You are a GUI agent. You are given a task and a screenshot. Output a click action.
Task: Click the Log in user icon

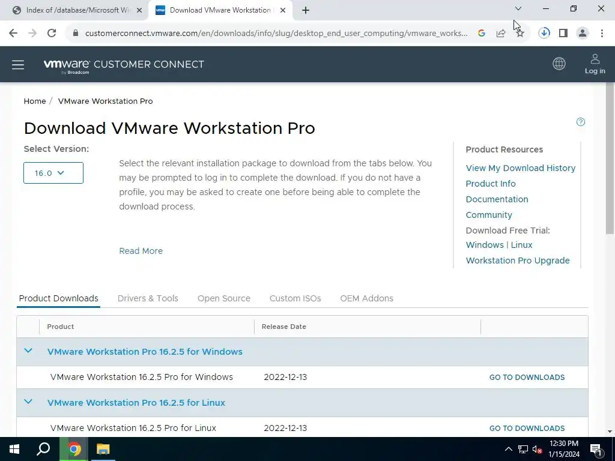point(595,64)
